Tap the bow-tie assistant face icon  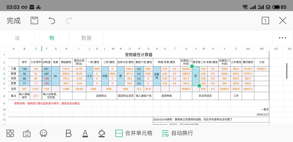pos(43,133)
